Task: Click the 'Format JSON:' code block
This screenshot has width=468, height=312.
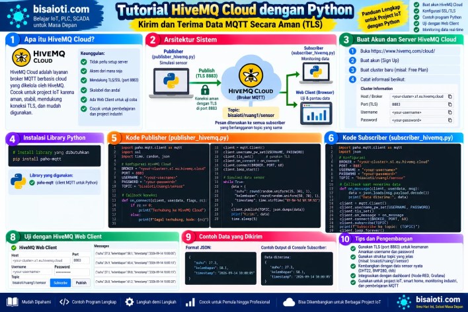Action: 221,268
